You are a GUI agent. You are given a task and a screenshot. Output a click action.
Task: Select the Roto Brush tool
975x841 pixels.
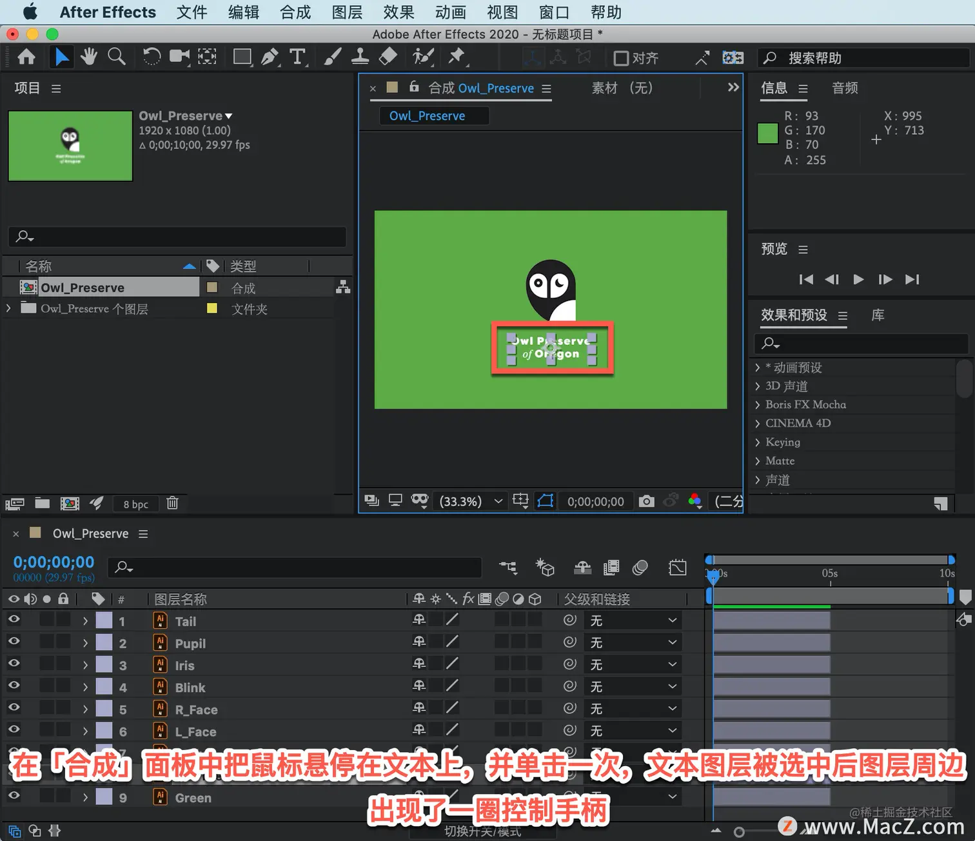[x=423, y=57]
